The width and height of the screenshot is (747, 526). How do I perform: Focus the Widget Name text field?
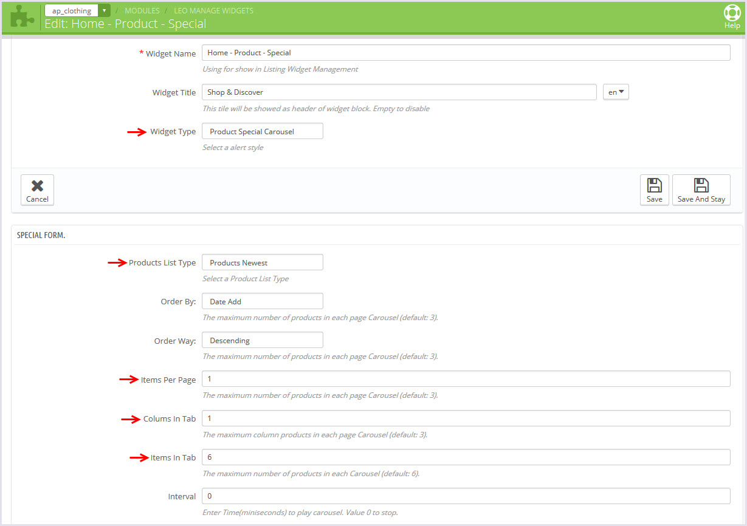point(465,53)
